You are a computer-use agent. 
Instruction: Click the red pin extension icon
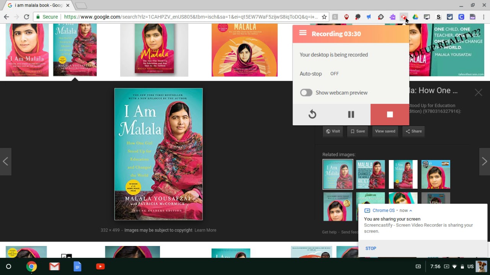point(346,17)
